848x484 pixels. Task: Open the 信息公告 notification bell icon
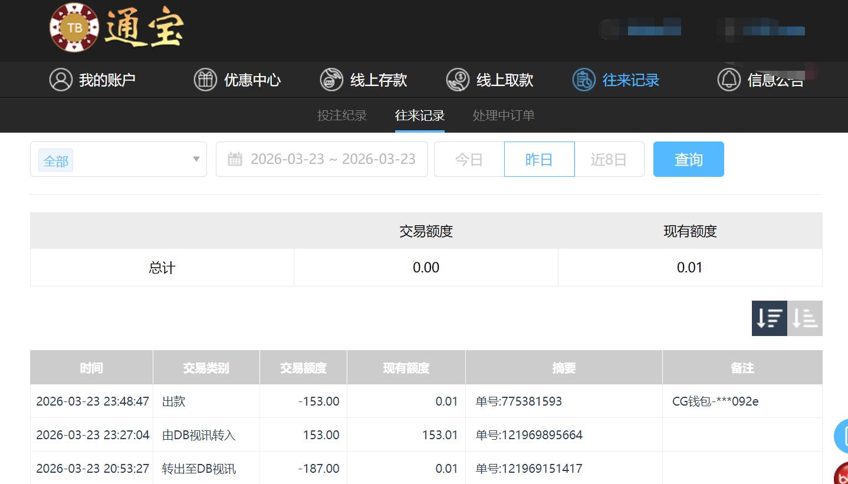(728, 80)
